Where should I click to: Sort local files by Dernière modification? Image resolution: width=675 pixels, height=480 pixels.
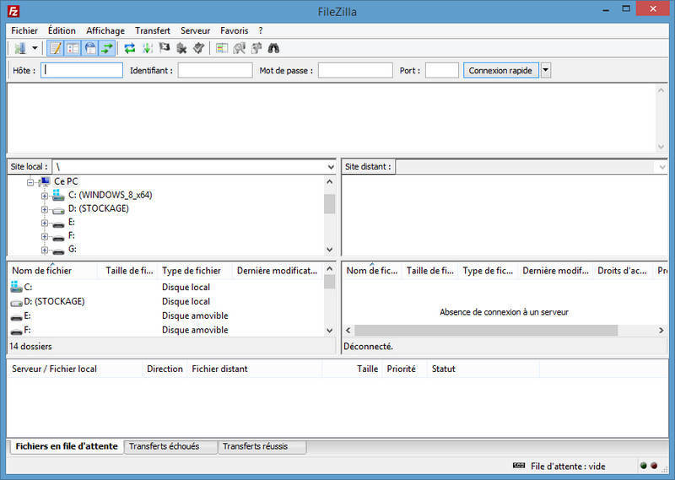[x=278, y=270]
